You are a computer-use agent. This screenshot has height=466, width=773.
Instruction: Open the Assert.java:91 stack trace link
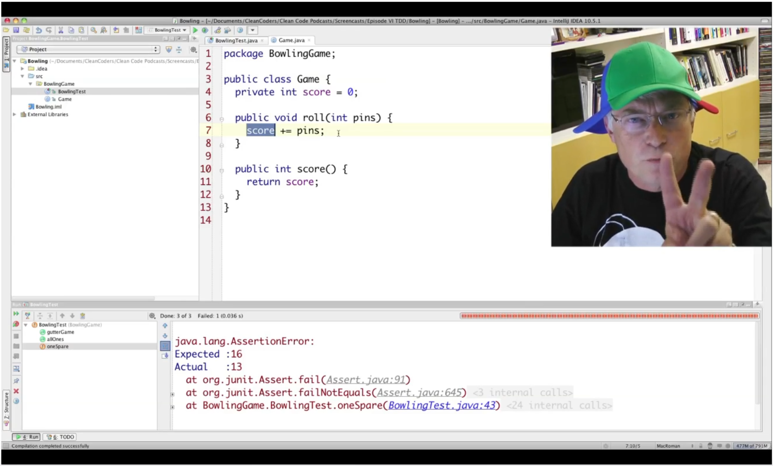(366, 380)
